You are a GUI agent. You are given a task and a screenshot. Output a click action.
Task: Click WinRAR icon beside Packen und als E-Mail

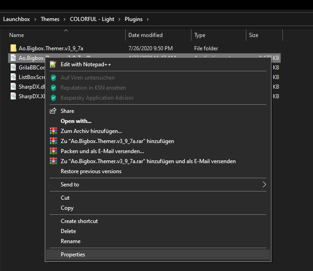point(53,151)
